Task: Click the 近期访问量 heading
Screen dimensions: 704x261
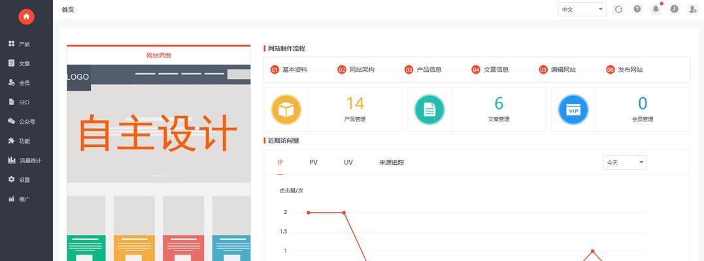Action: (x=283, y=140)
